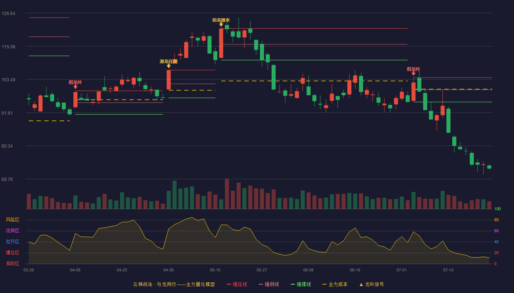Toggle the 强压线 legend item
This screenshot has width=514, height=293.
point(237,284)
